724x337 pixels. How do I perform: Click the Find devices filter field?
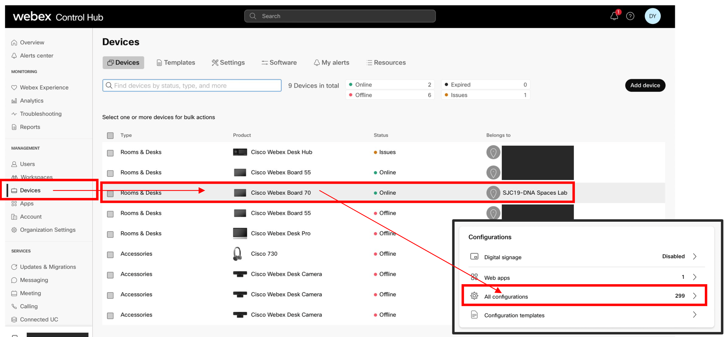(x=192, y=86)
